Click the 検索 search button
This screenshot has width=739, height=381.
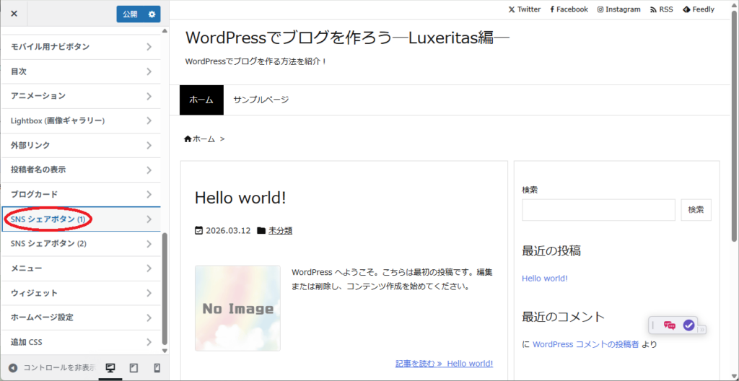coord(696,210)
